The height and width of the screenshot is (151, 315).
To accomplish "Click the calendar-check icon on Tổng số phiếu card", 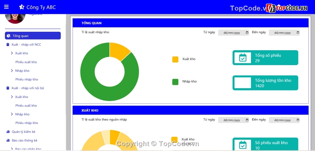I will pos(243,58).
